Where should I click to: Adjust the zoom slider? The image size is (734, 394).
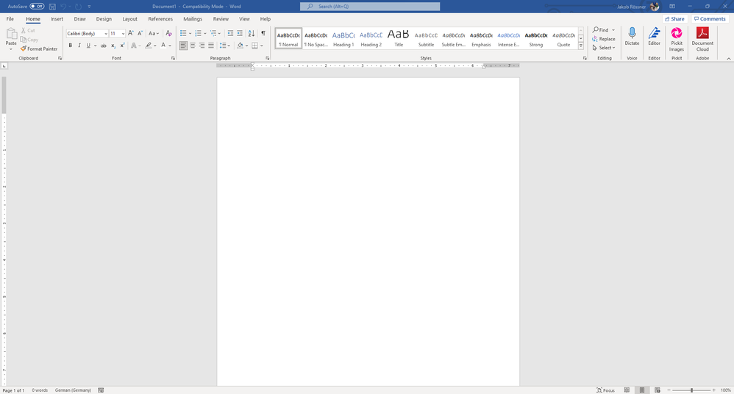(x=691, y=390)
